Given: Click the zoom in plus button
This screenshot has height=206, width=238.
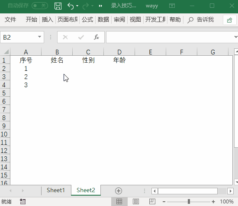Looking at the screenshot, I should [213, 202].
